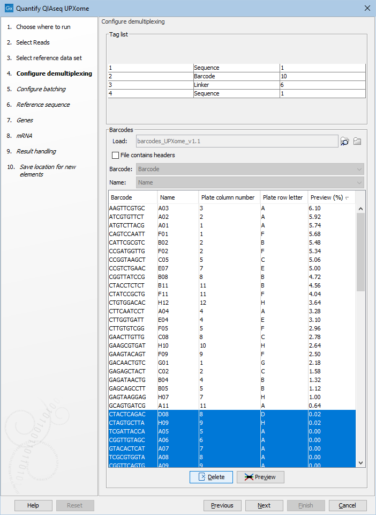Sort by Plate row letter header
The height and width of the screenshot is (515, 376).
tap(284, 197)
